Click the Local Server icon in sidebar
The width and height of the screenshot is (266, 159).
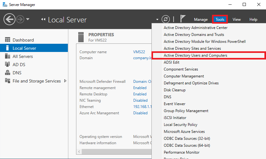(7, 48)
